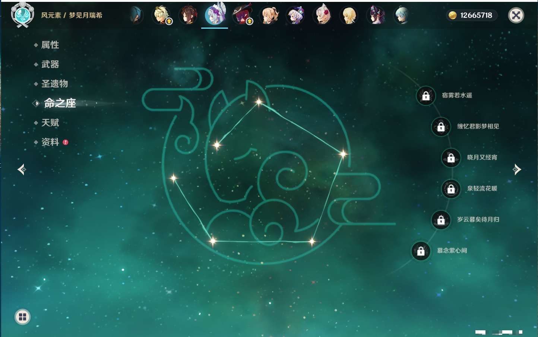
Task: Select the pale-green-haired avatar with gold headpiece
Action: point(162,15)
